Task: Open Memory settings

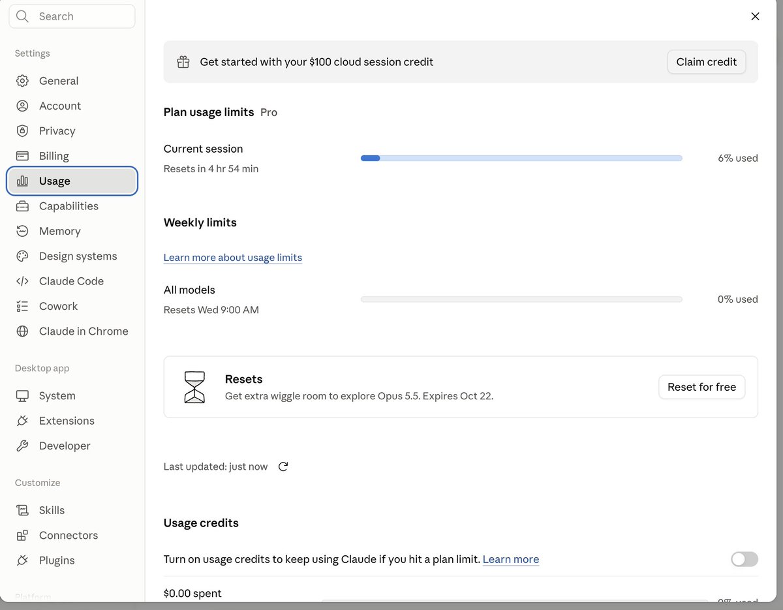Action: pos(72,231)
